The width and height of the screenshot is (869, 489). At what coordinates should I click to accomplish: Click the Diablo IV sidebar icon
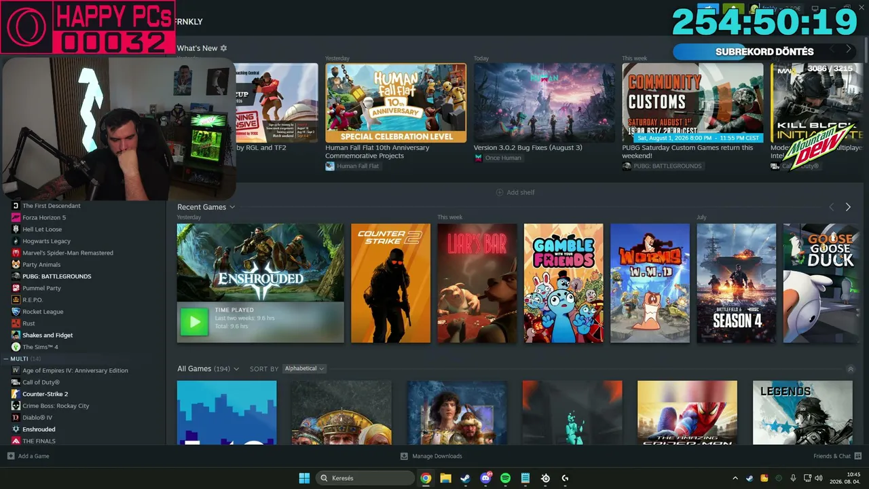click(x=16, y=418)
